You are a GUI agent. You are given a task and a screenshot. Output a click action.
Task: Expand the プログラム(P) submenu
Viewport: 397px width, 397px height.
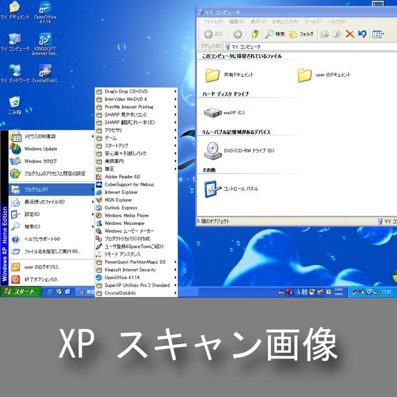(52, 189)
